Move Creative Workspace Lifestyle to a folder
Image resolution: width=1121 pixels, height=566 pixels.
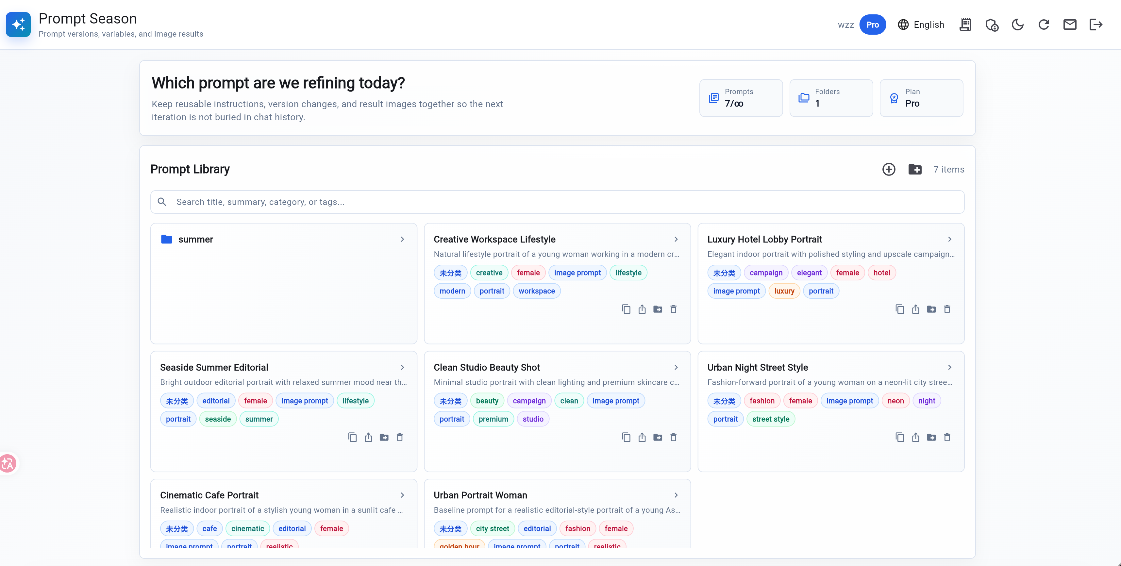[x=658, y=309]
